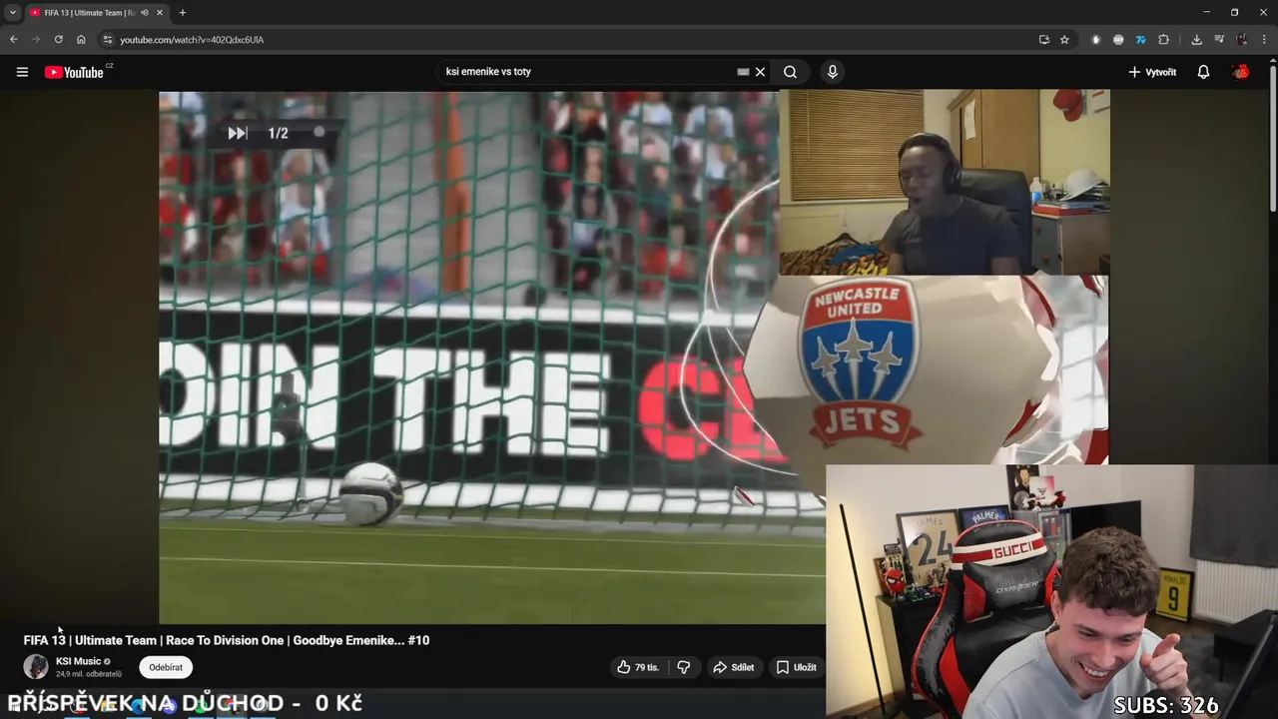Mute the tab via the speaker icon
This screenshot has height=719, width=1278.
click(x=145, y=13)
